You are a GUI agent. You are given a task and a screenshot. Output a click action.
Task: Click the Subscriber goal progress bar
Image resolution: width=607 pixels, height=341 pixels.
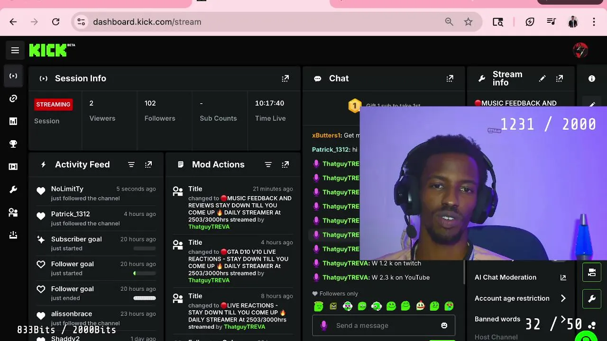pyautogui.click(x=145, y=248)
